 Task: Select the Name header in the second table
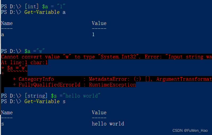click(x=7, y=113)
